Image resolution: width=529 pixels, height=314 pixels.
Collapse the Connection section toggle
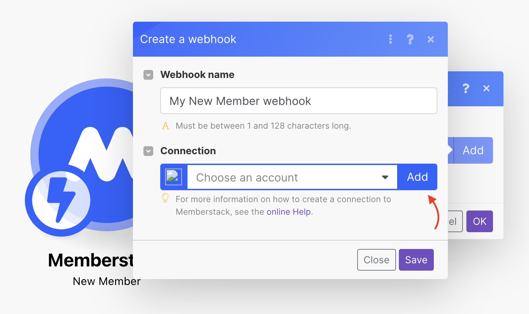[148, 151]
